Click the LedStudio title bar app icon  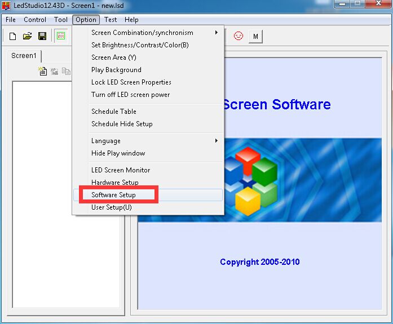pyautogui.click(x=6, y=6)
